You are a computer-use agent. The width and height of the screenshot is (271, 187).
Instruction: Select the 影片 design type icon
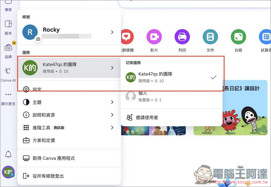[154, 36]
